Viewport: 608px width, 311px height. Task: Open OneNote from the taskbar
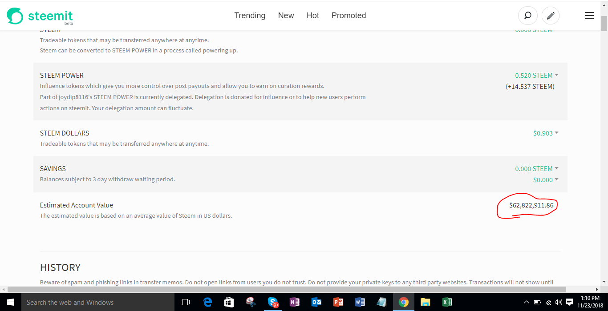pos(295,303)
